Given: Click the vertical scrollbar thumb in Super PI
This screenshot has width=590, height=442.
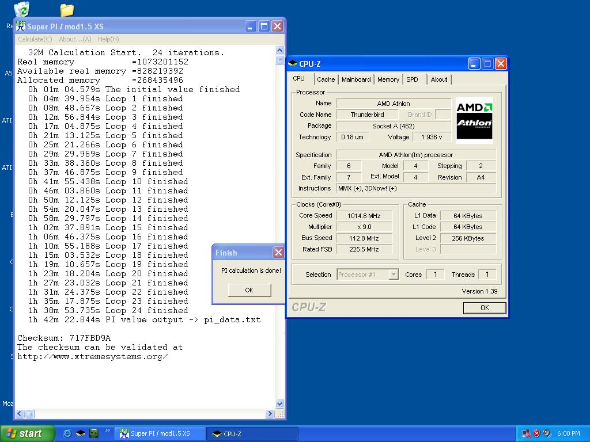Looking at the screenshot, I should click(x=279, y=60).
